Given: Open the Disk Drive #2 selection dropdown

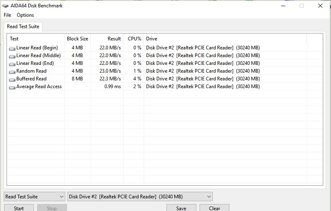Looking at the screenshot, I should point(140,197).
